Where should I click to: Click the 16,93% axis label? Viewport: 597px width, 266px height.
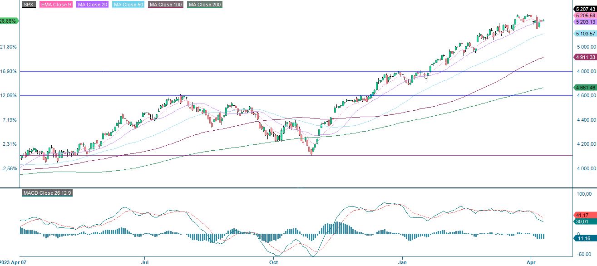(9, 71)
